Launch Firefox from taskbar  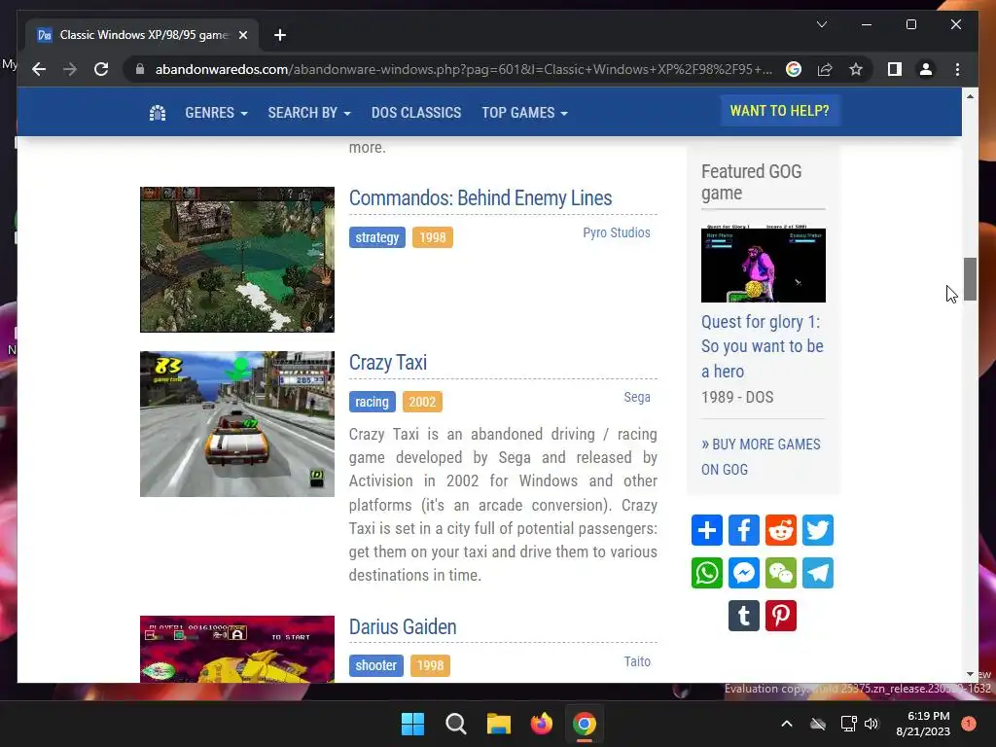tap(542, 724)
